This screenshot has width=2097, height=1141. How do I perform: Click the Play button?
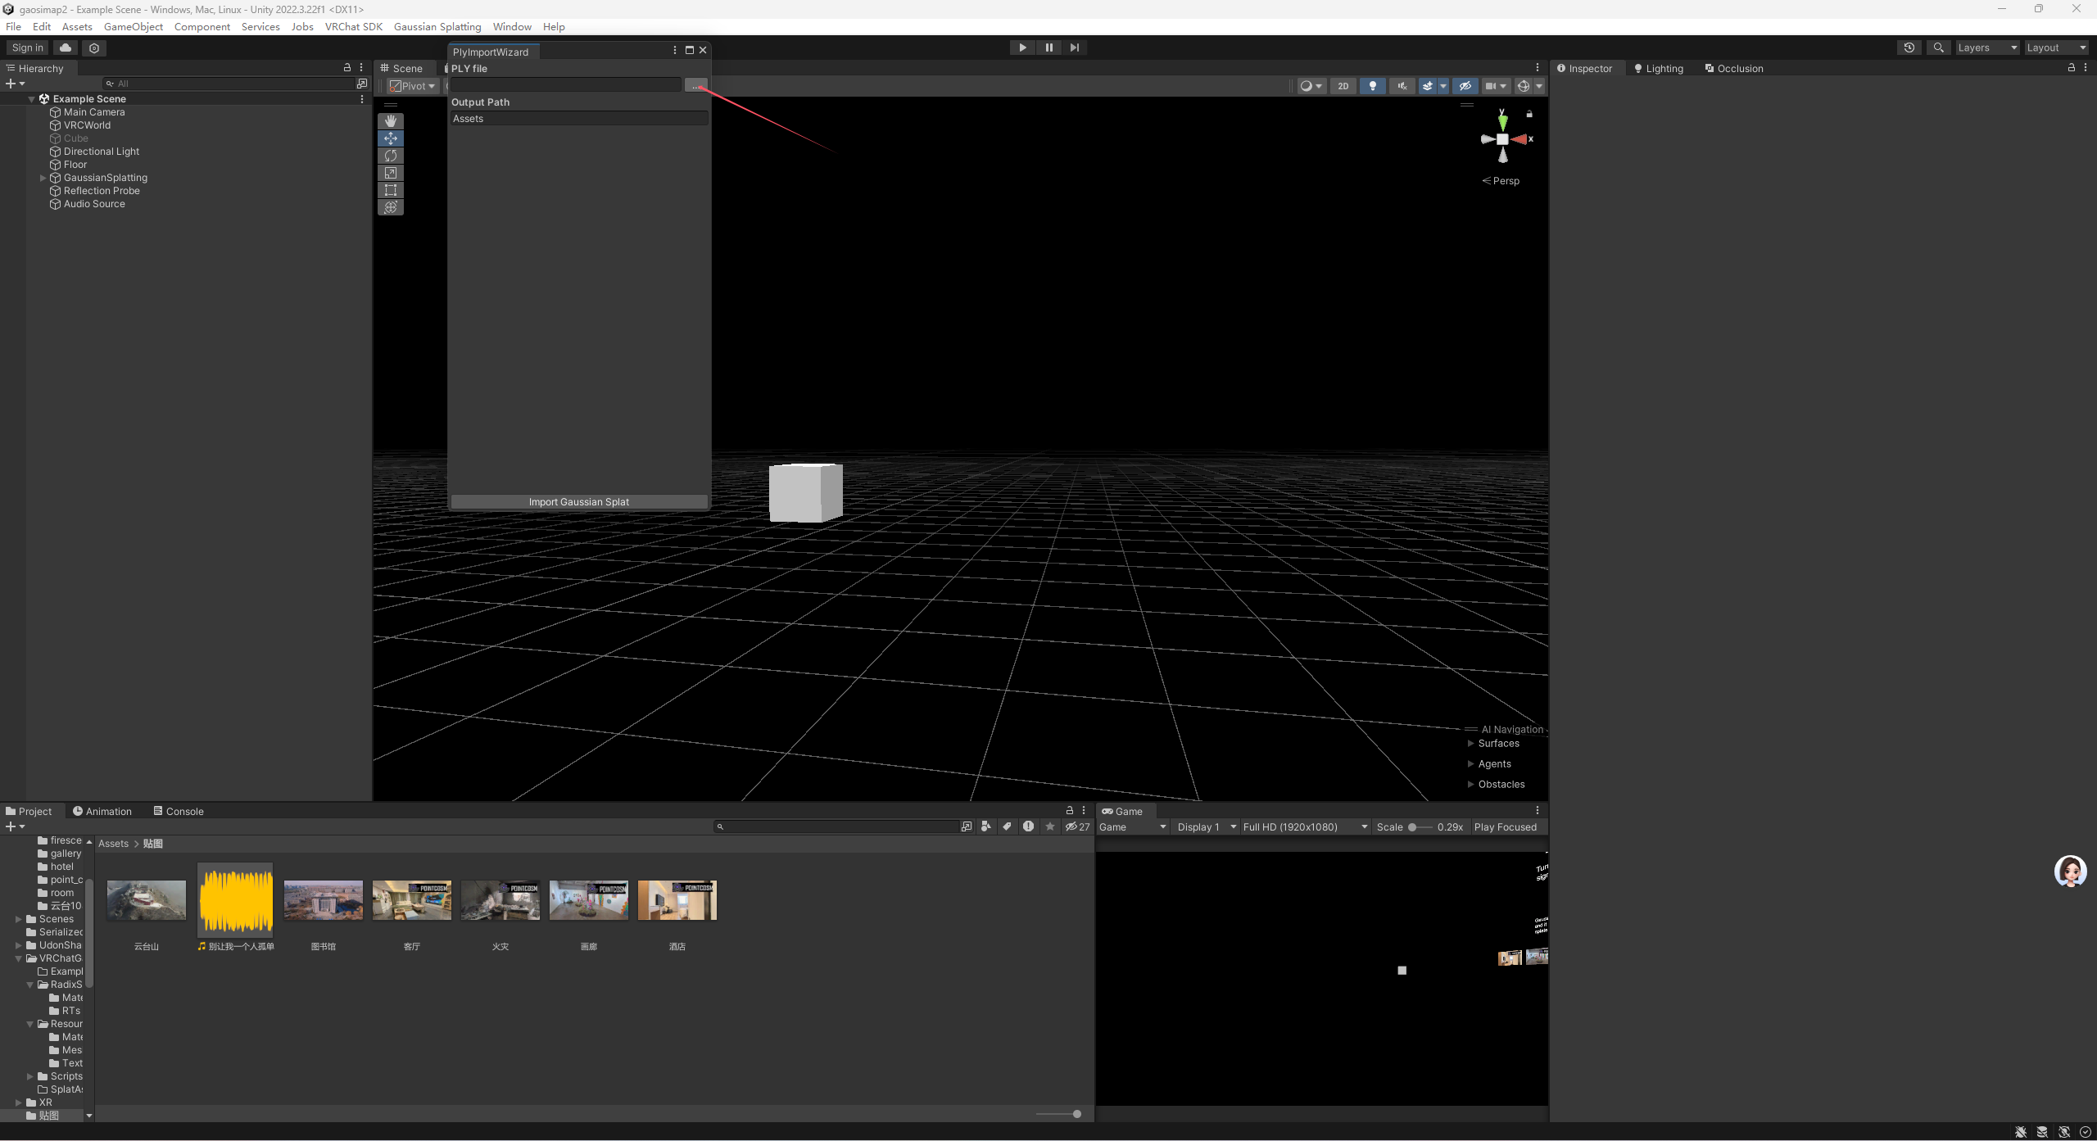1022,48
